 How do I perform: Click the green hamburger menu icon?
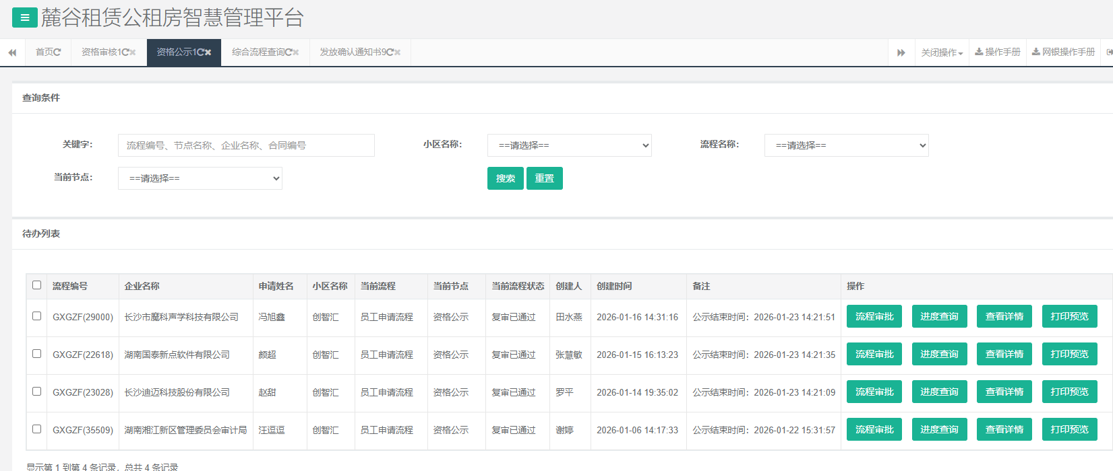coord(25,17)
